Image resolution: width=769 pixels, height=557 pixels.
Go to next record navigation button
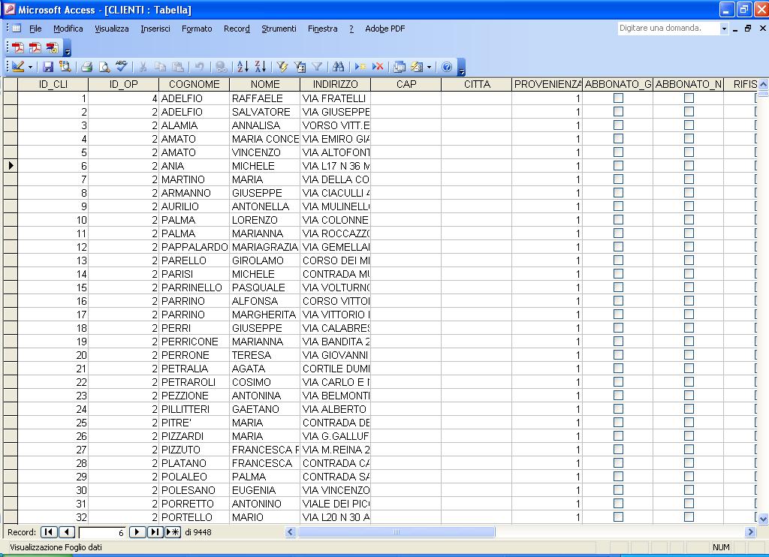137,532
